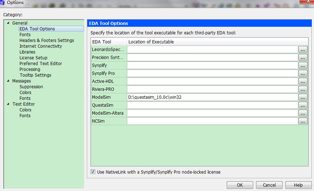Browse for LeonardoSpectrum executable location
This screenshot has height=191, width=314.
[x=303, y=50]
